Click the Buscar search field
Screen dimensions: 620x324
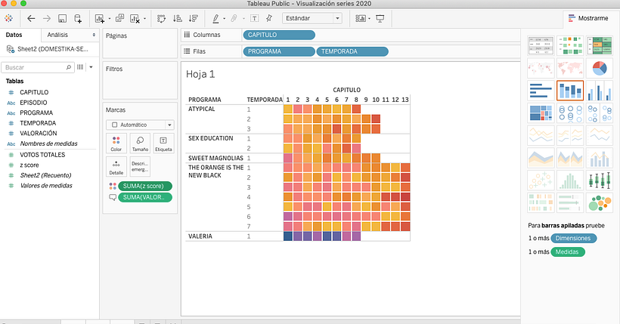[38, 67]
